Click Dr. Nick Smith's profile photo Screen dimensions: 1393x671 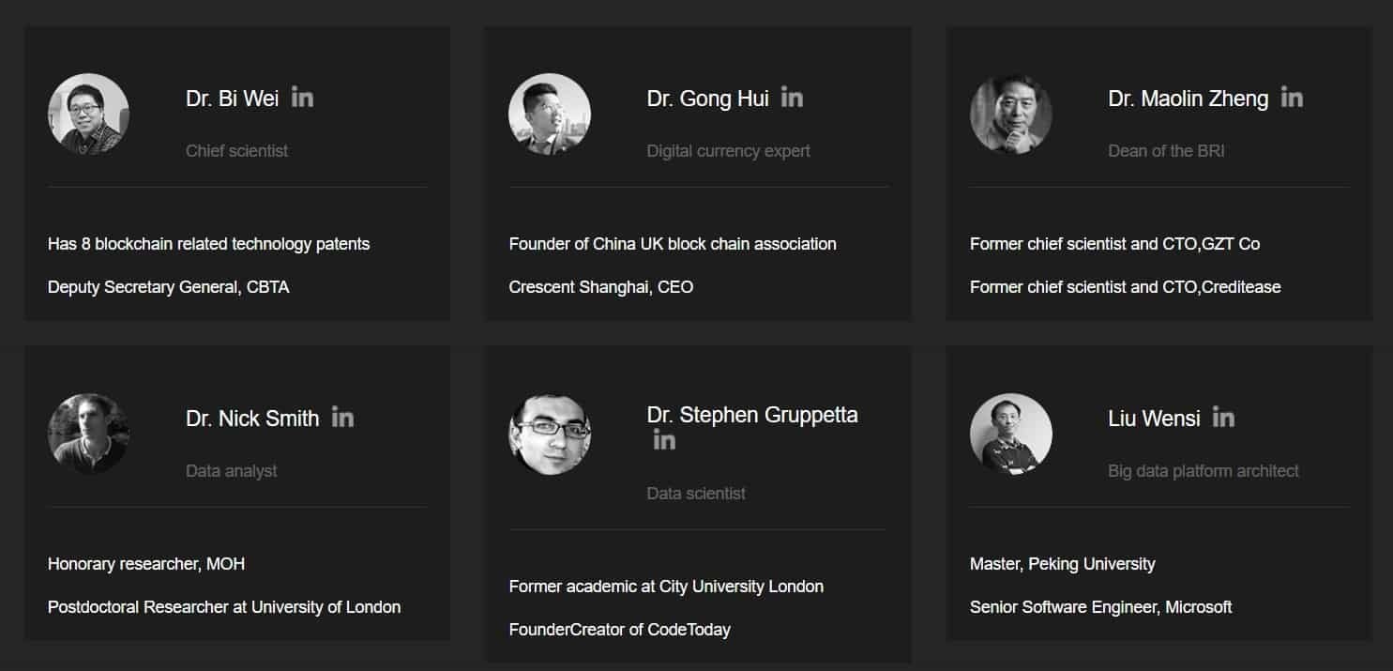(88, 434)
